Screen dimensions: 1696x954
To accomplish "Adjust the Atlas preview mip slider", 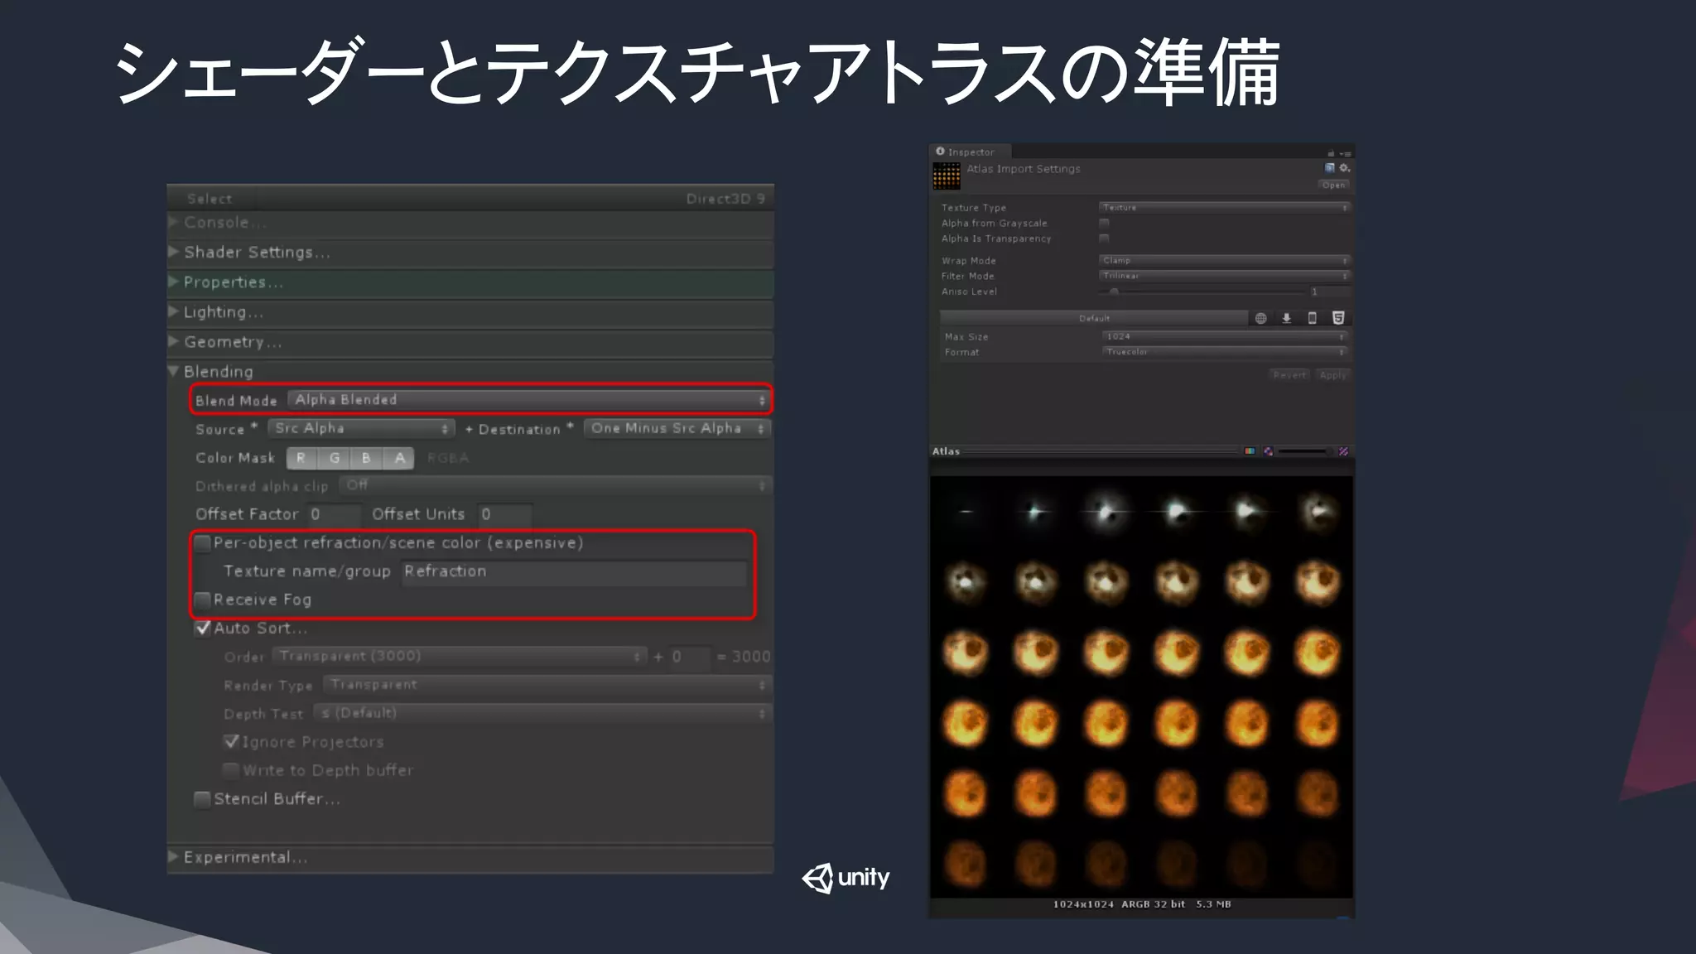I will click(x=1304, y=451).
